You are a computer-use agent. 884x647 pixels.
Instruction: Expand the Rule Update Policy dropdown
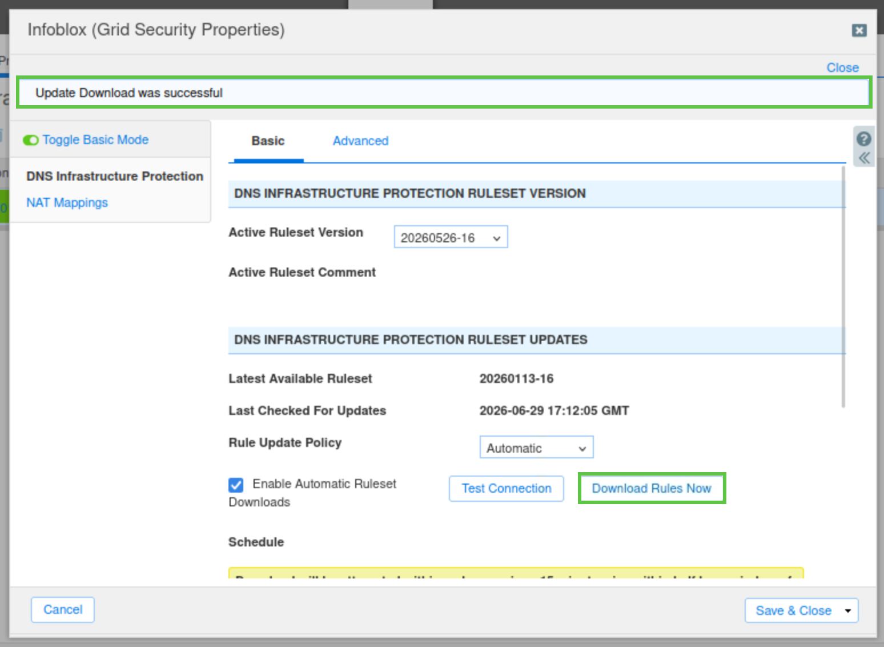[x=536, y=448]
